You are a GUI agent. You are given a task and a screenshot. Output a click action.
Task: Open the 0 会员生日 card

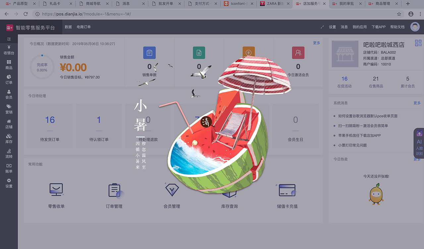point(295,126)
